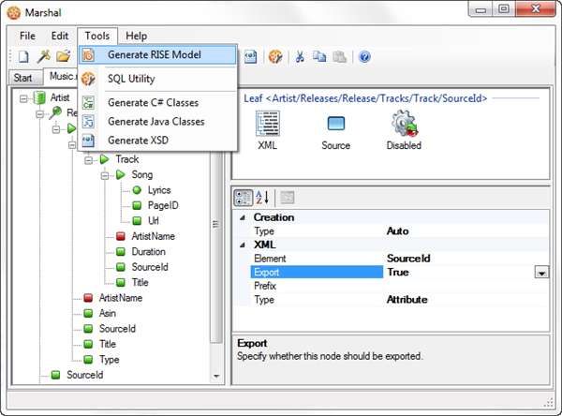Click the Prefix property value field
This screenshot has width=562, height=416.
click(x=466, y=286)
